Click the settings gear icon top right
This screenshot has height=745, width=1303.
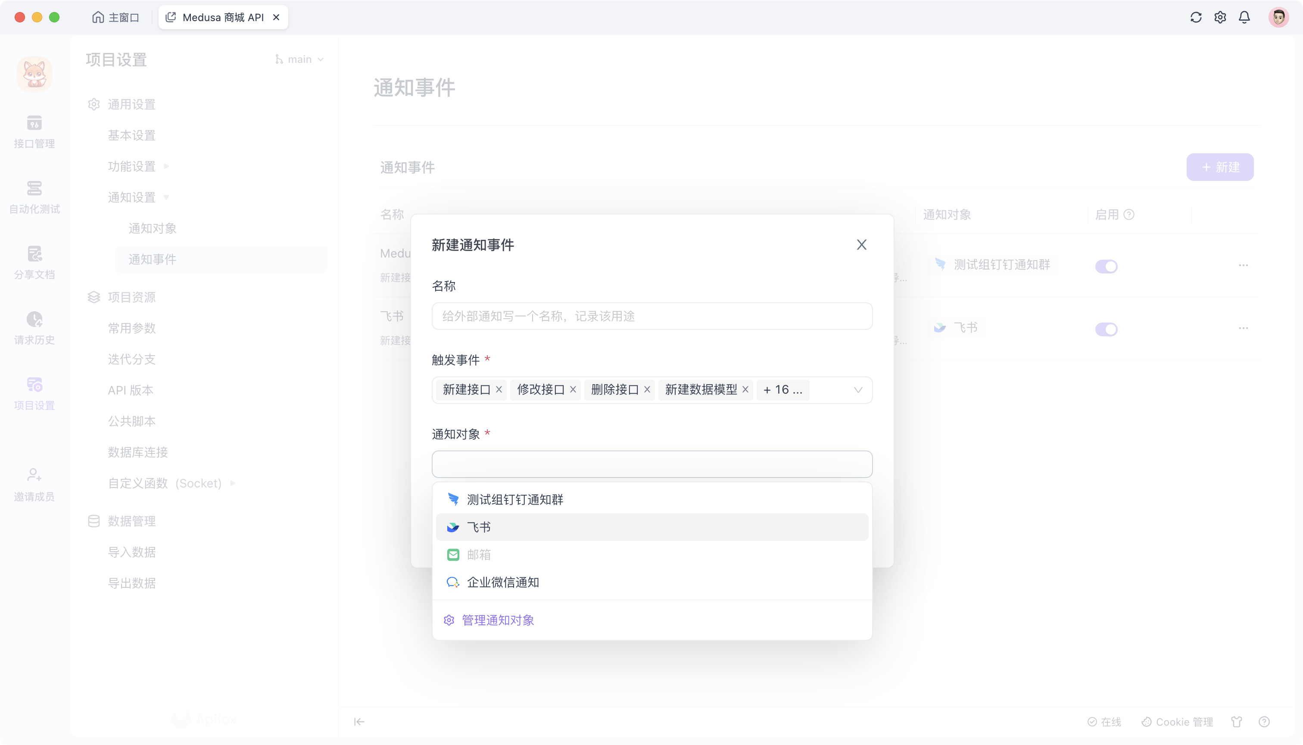[1220, 17]
